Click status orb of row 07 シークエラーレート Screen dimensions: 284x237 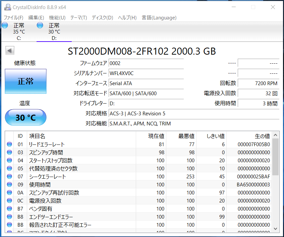9,176
